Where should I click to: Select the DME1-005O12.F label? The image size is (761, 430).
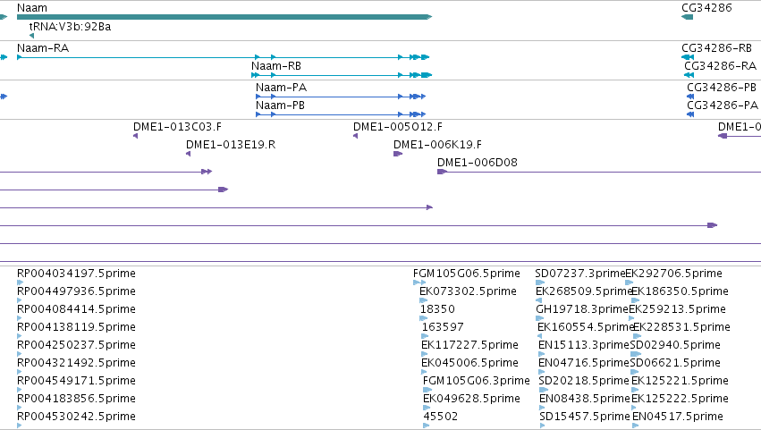tap(397, 127)
